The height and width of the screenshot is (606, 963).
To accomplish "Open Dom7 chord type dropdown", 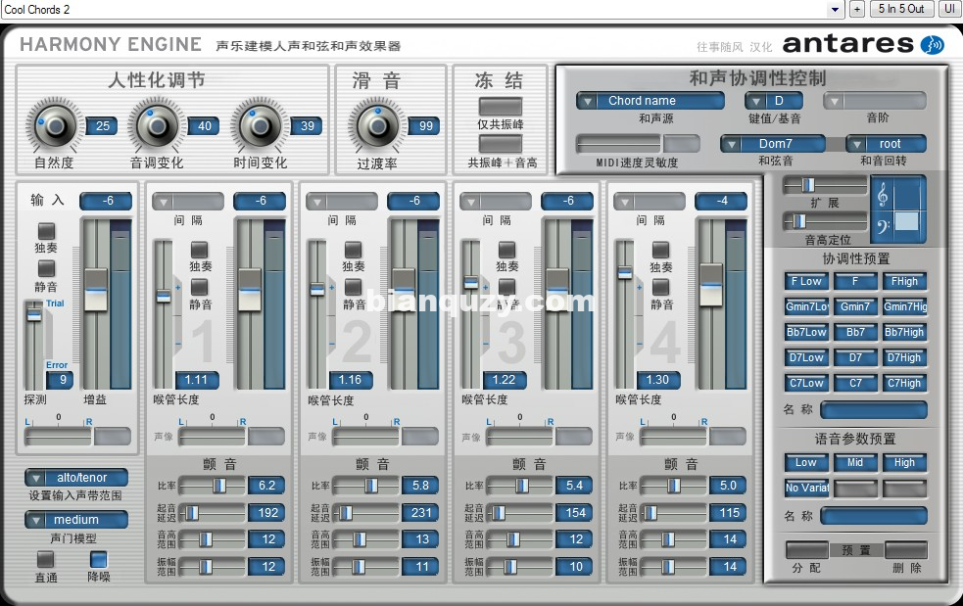I will [x=773, y=144].
